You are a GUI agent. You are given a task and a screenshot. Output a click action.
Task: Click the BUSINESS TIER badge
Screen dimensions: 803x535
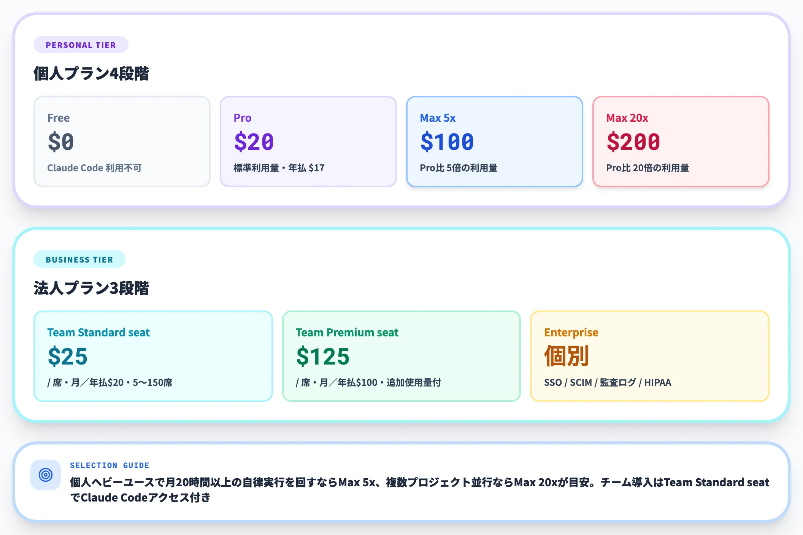[x=79, y=260]
